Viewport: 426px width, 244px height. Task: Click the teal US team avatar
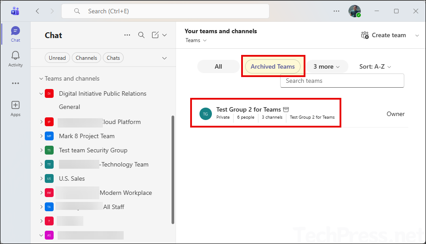(49, 178)
